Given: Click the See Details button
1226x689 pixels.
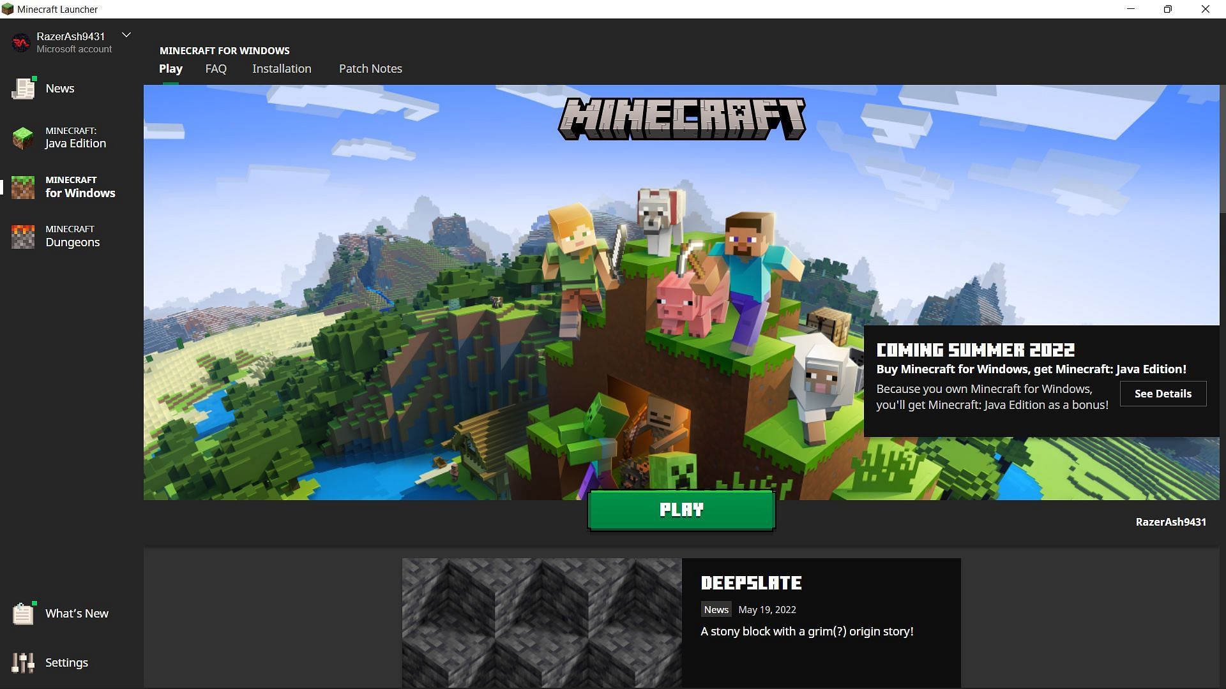Looking at the screenshot, I should 1162,393.
